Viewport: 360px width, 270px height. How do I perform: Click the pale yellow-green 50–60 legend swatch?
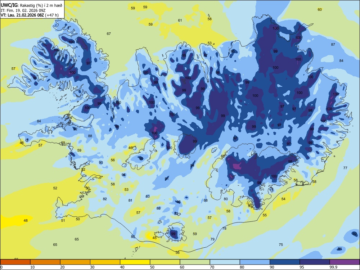(x=165, y=262)
